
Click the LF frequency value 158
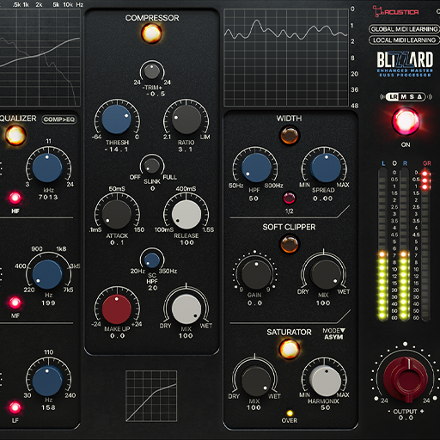pyautogui.click(x=48, y=407)
